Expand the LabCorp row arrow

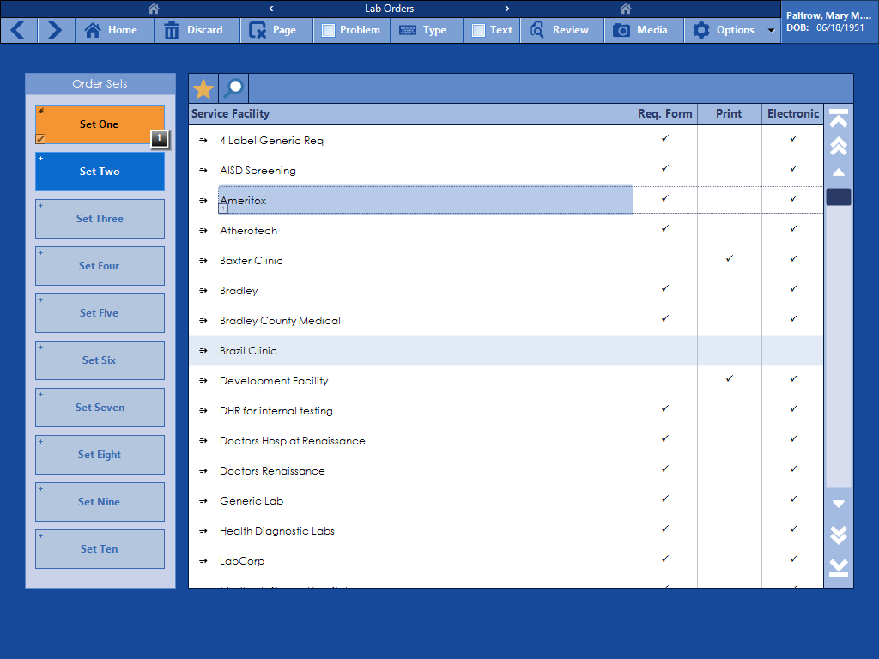(x=203, y=560)
